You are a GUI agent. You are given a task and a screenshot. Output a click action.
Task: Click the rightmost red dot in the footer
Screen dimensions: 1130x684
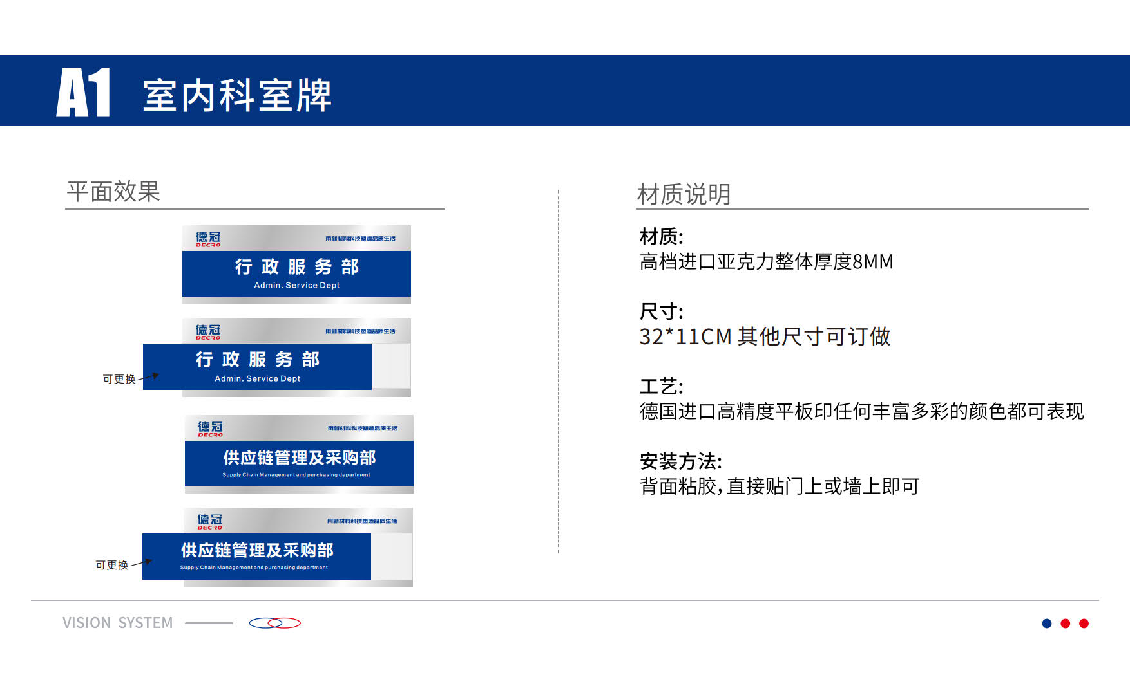tap(1084, 624)
